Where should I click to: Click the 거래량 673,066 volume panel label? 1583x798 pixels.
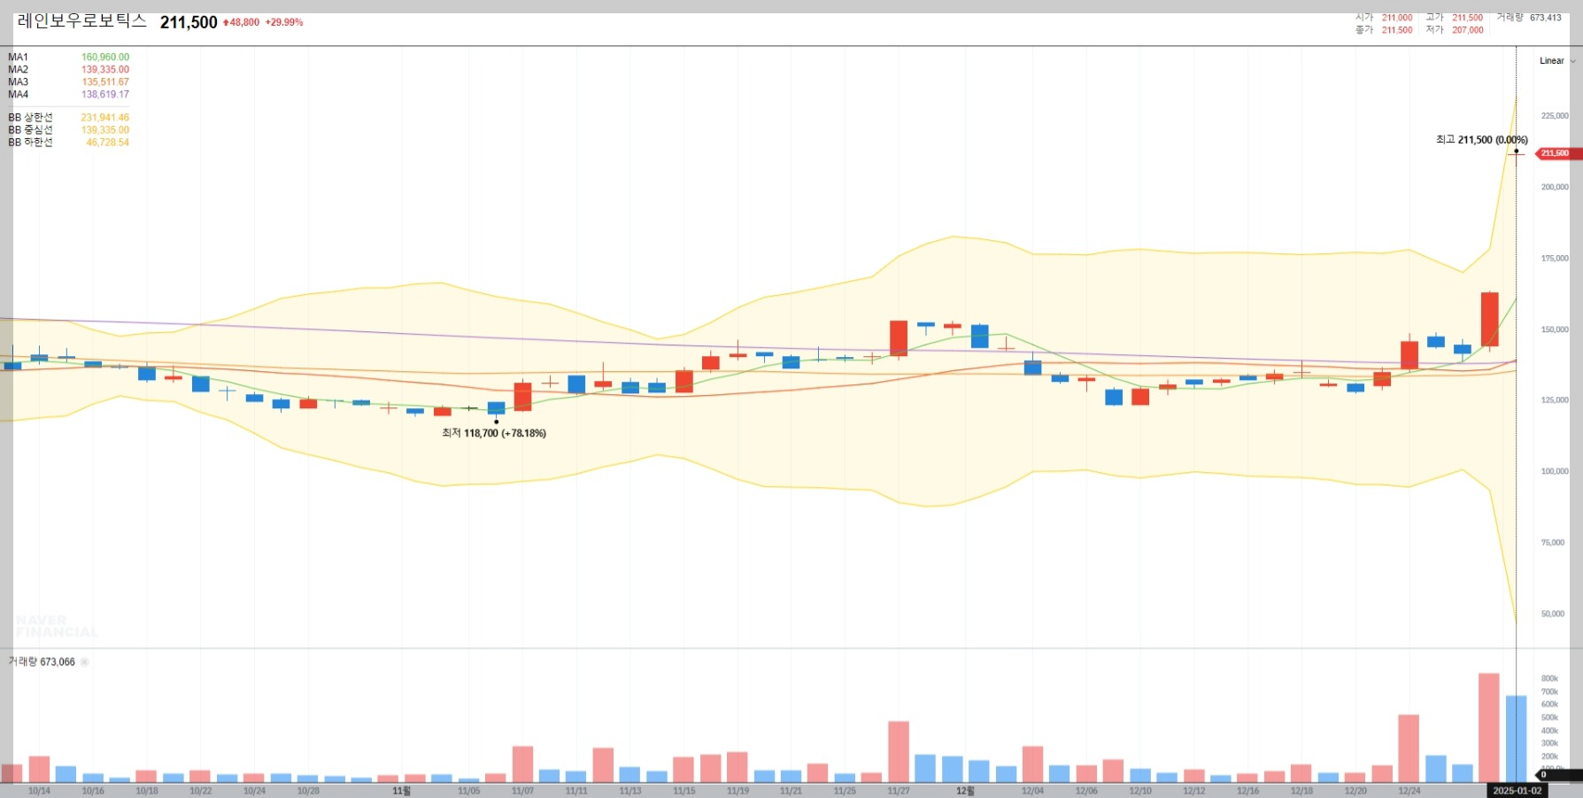(x=42, y=662)
